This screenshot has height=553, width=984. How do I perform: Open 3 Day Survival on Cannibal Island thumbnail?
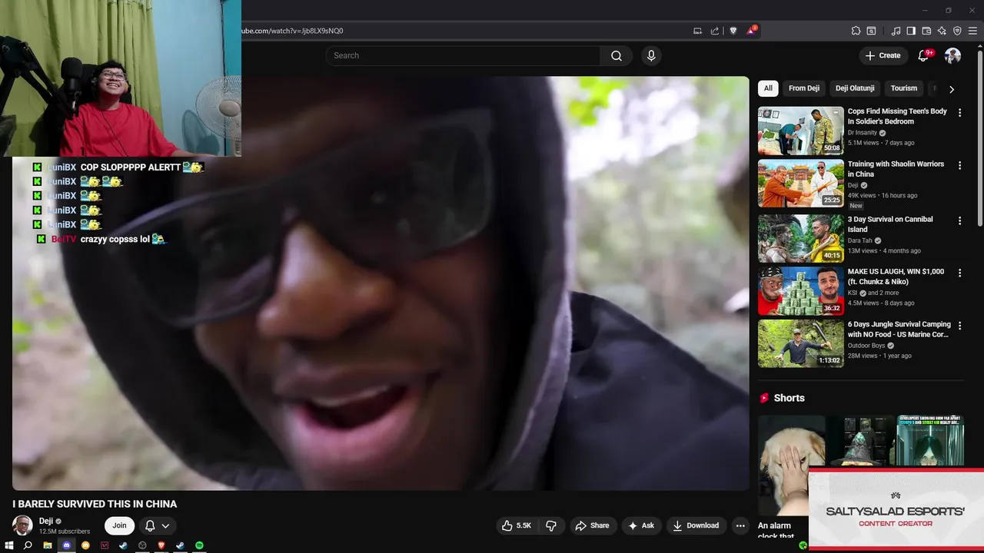coord(800,238)
